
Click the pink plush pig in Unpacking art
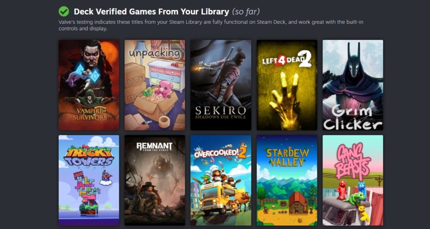164,89
